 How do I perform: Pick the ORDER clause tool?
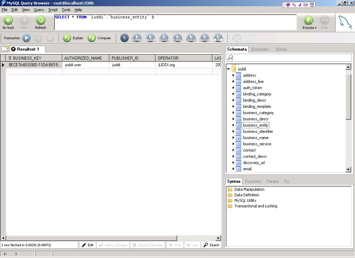tap(205, 38)
